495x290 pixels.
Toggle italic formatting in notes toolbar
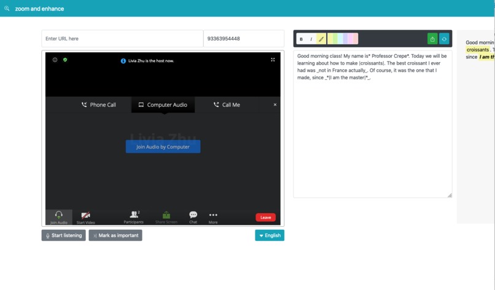coord(311,39)
